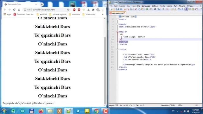Click the Open file icon in Notepad++ toolbar
This screenshot has height=114, width=203.
click(114, 9)
